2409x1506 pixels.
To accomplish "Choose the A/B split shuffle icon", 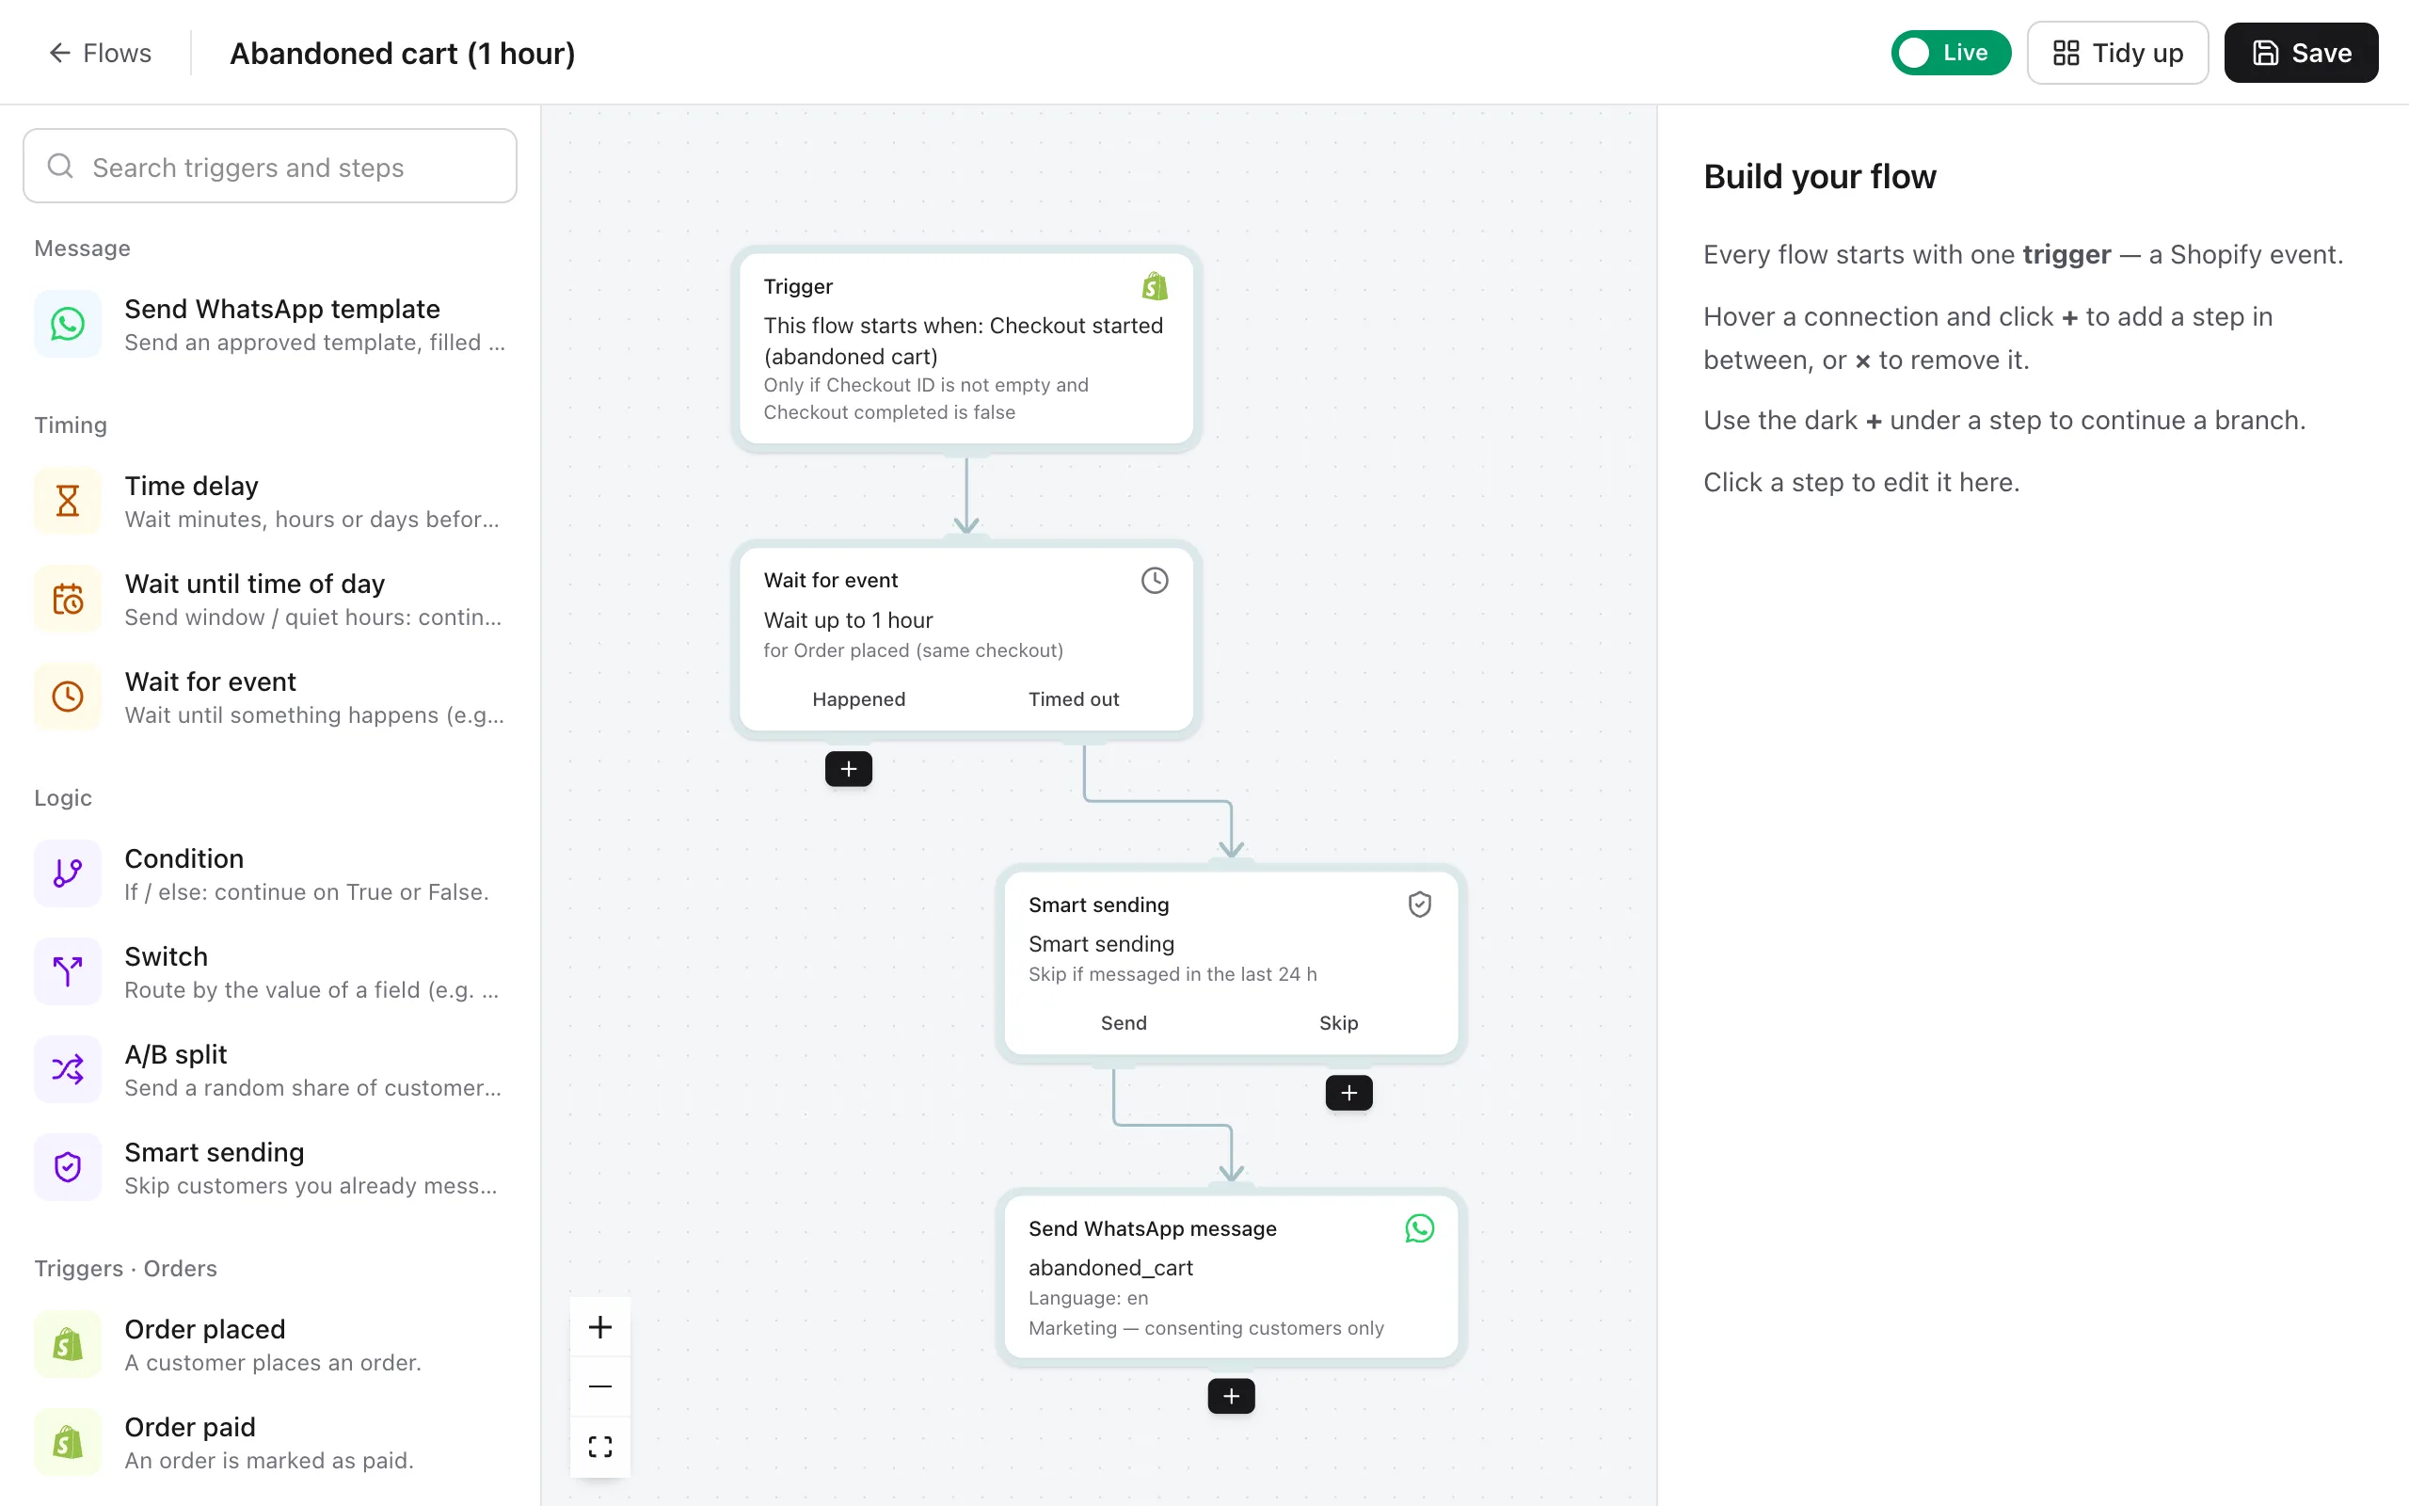I will click(68, 1068).
